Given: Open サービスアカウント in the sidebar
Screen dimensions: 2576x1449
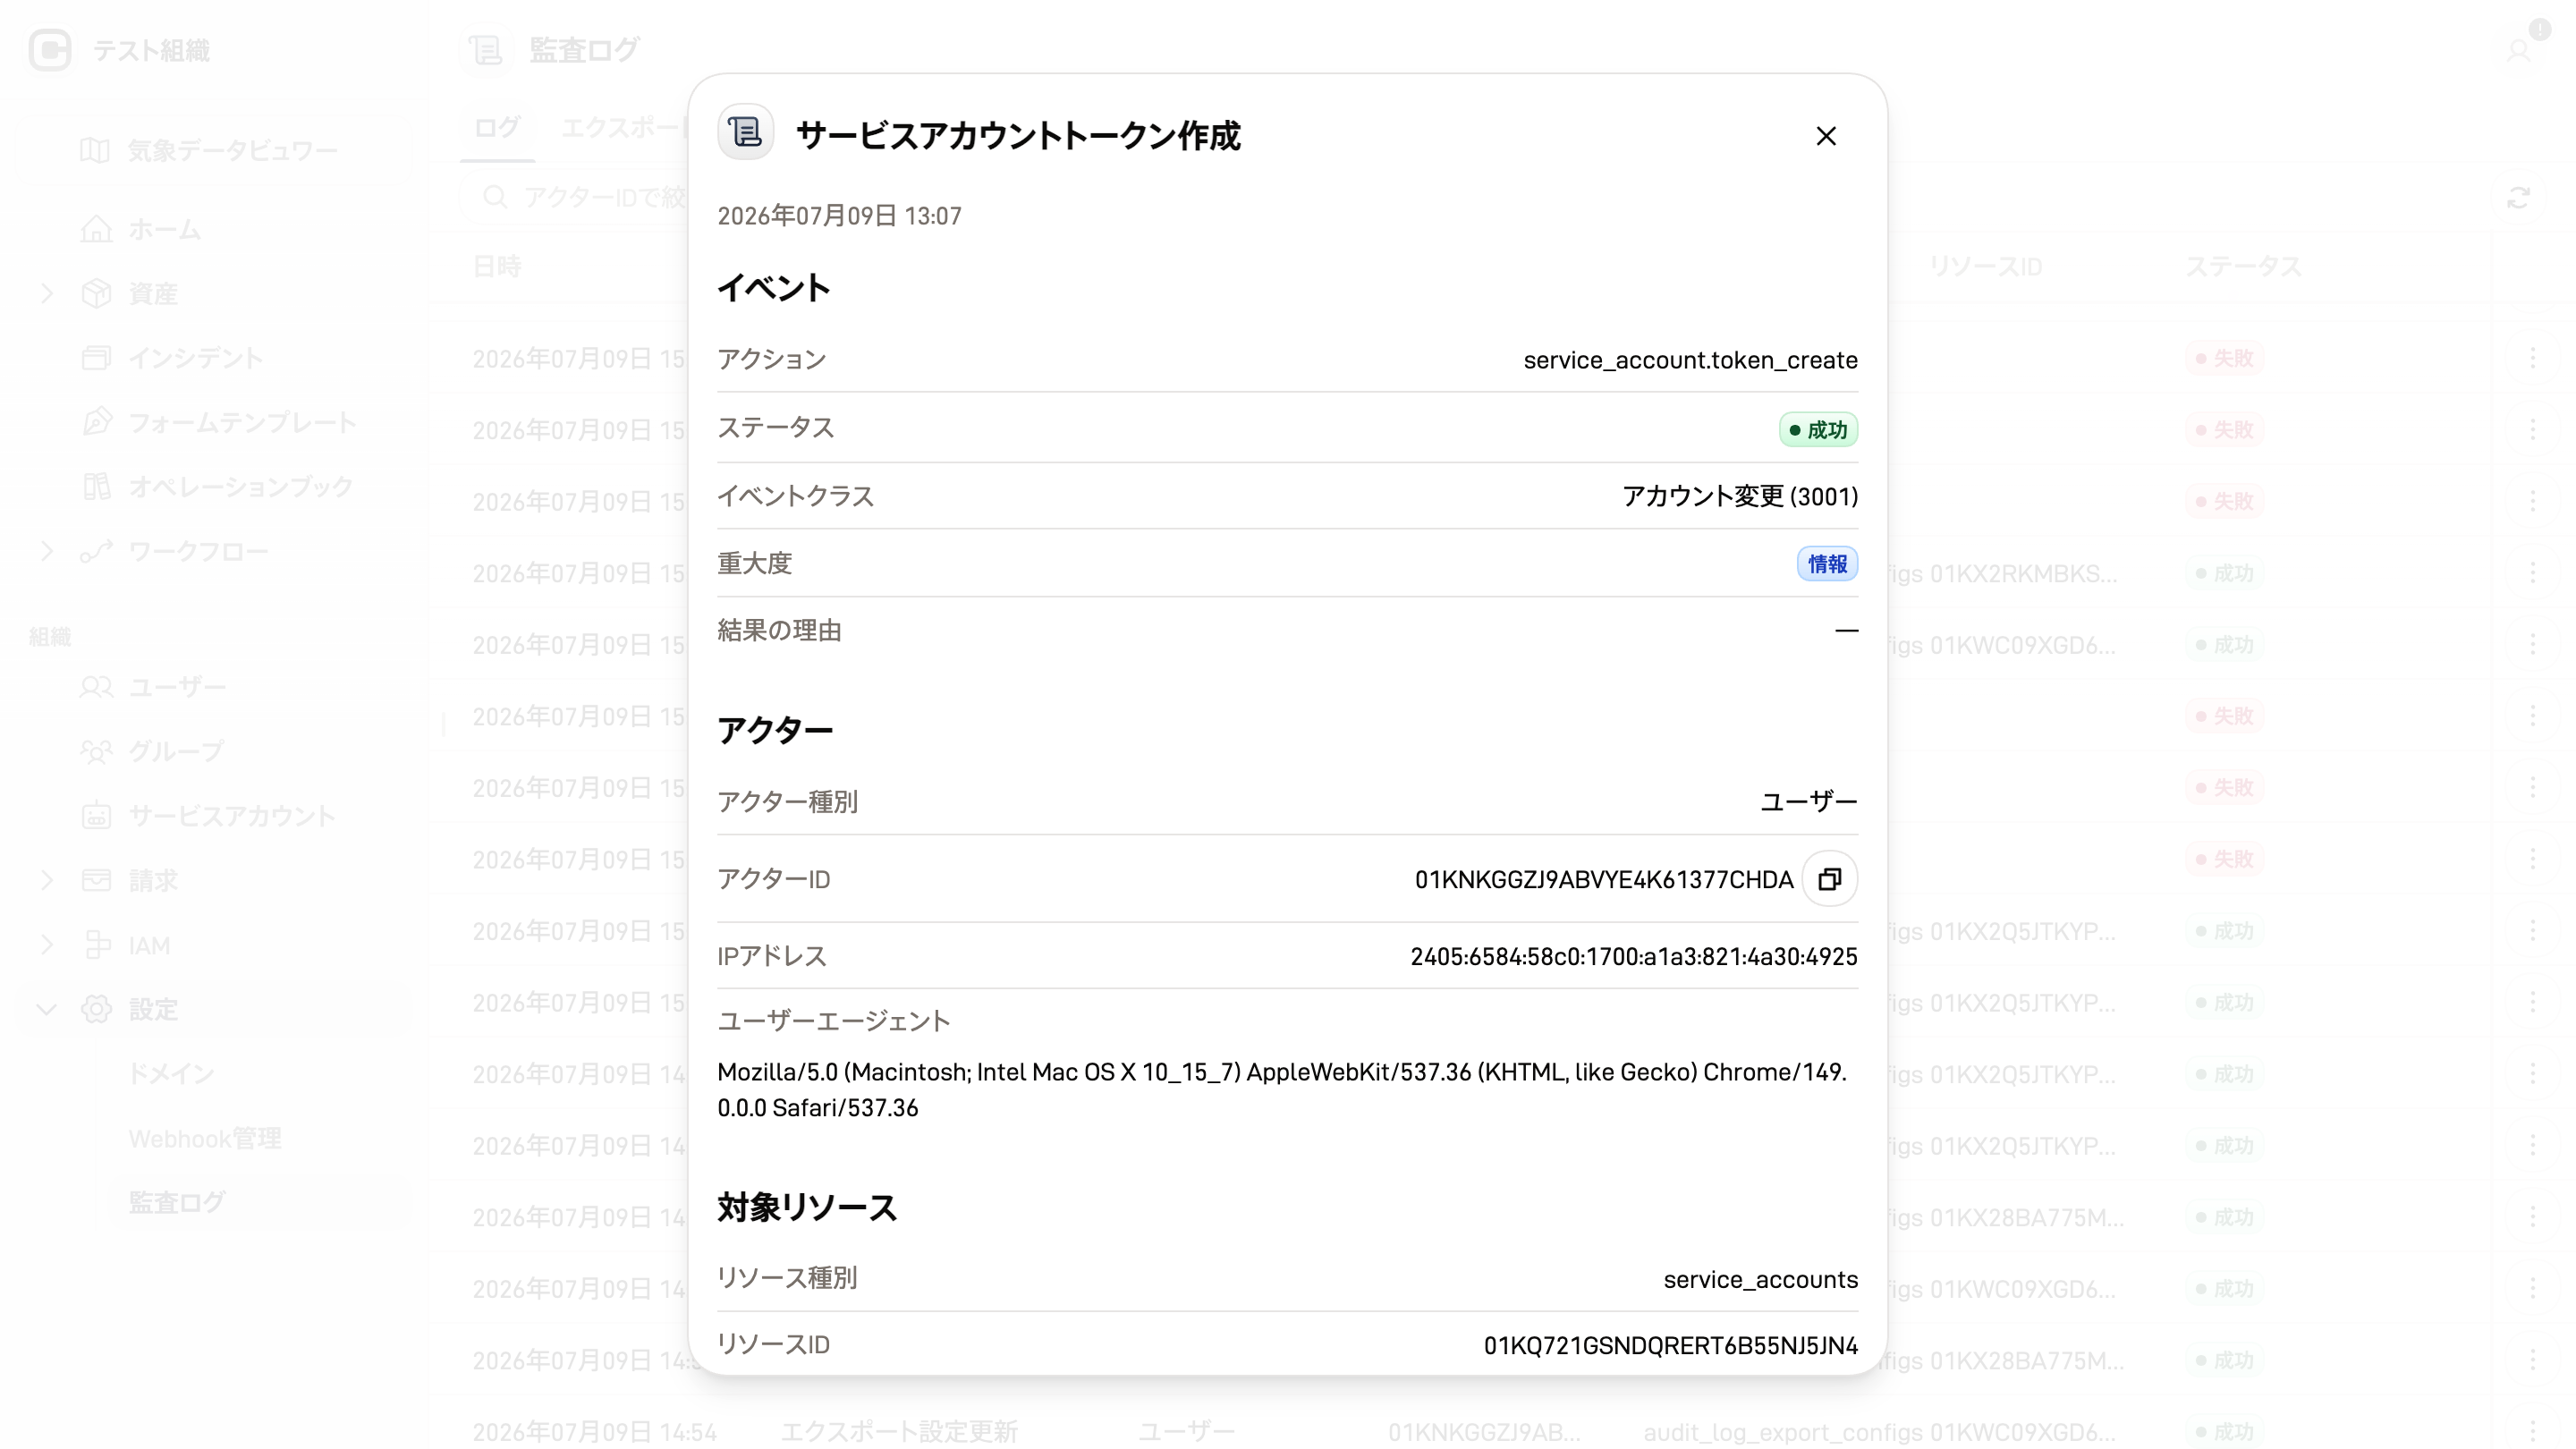Looking at the screenshot, I should click(x=232, y=816).
